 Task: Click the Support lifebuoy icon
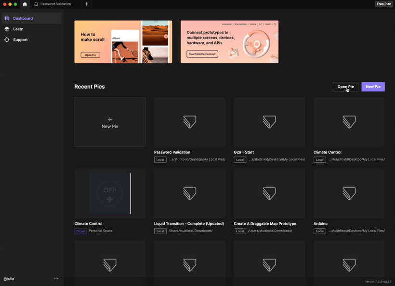point(7,40)
